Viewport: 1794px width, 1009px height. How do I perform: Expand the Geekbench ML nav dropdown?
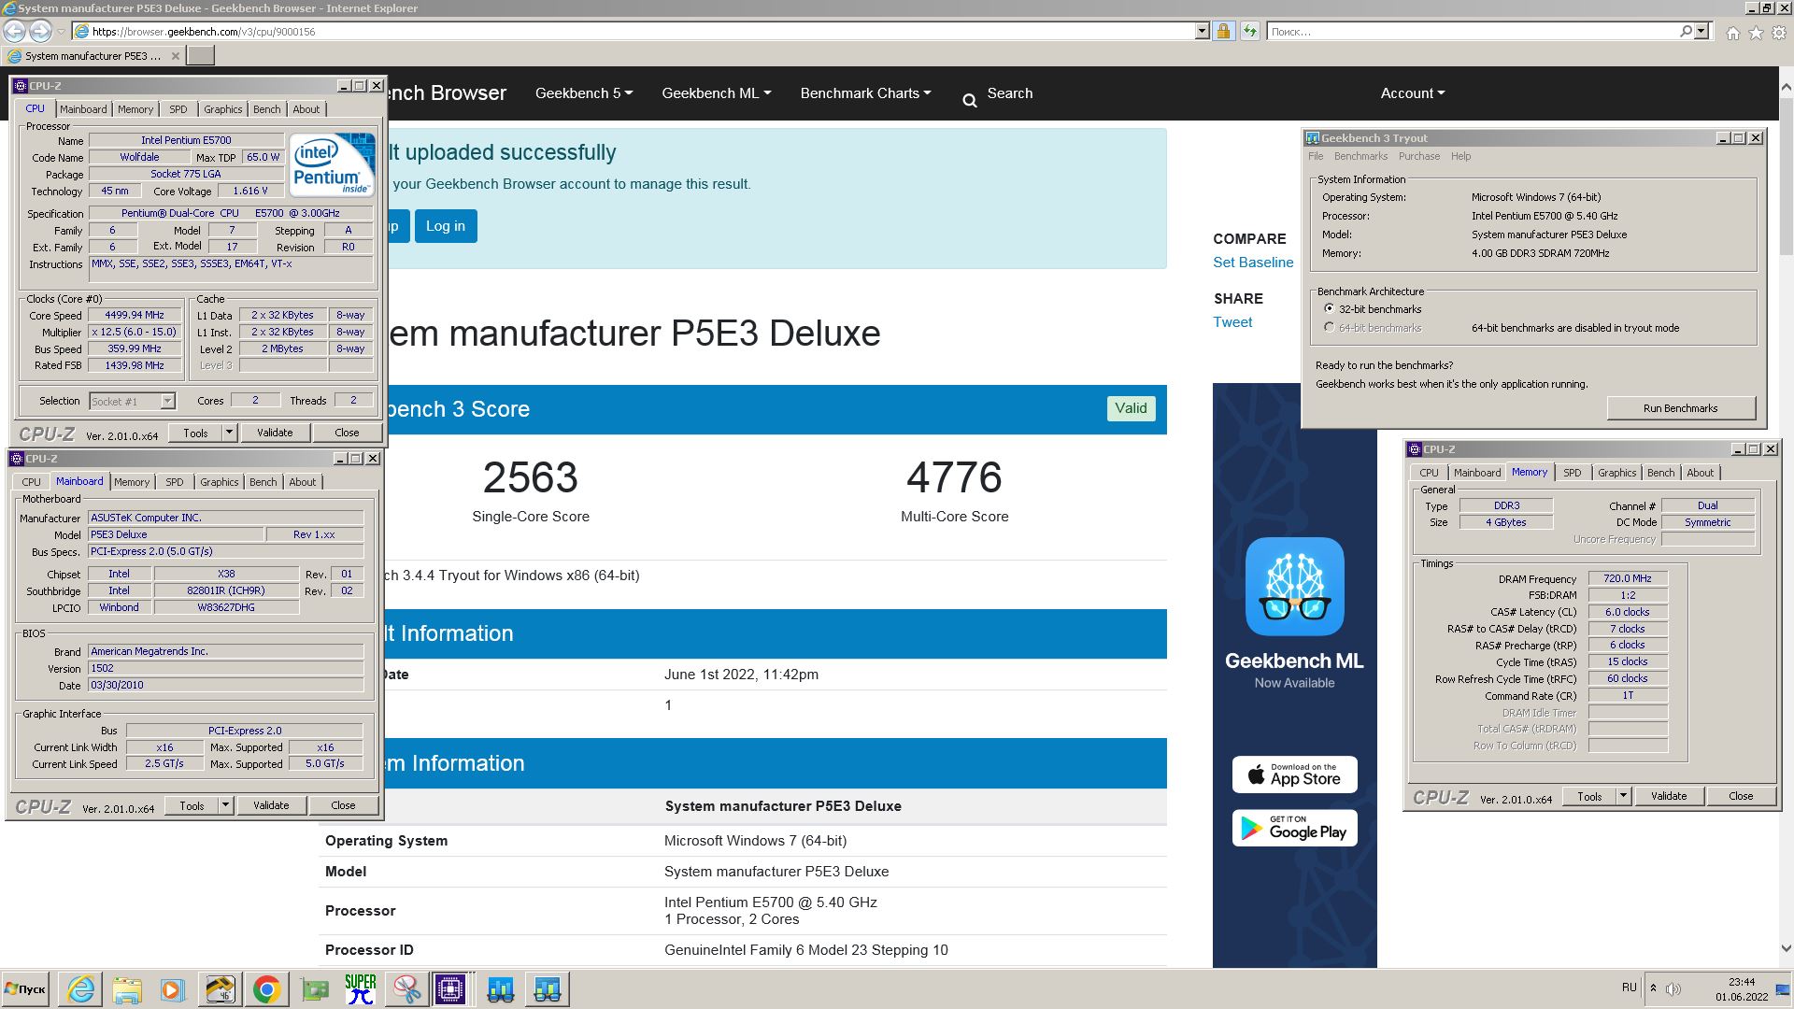click(x=717, y=93)
